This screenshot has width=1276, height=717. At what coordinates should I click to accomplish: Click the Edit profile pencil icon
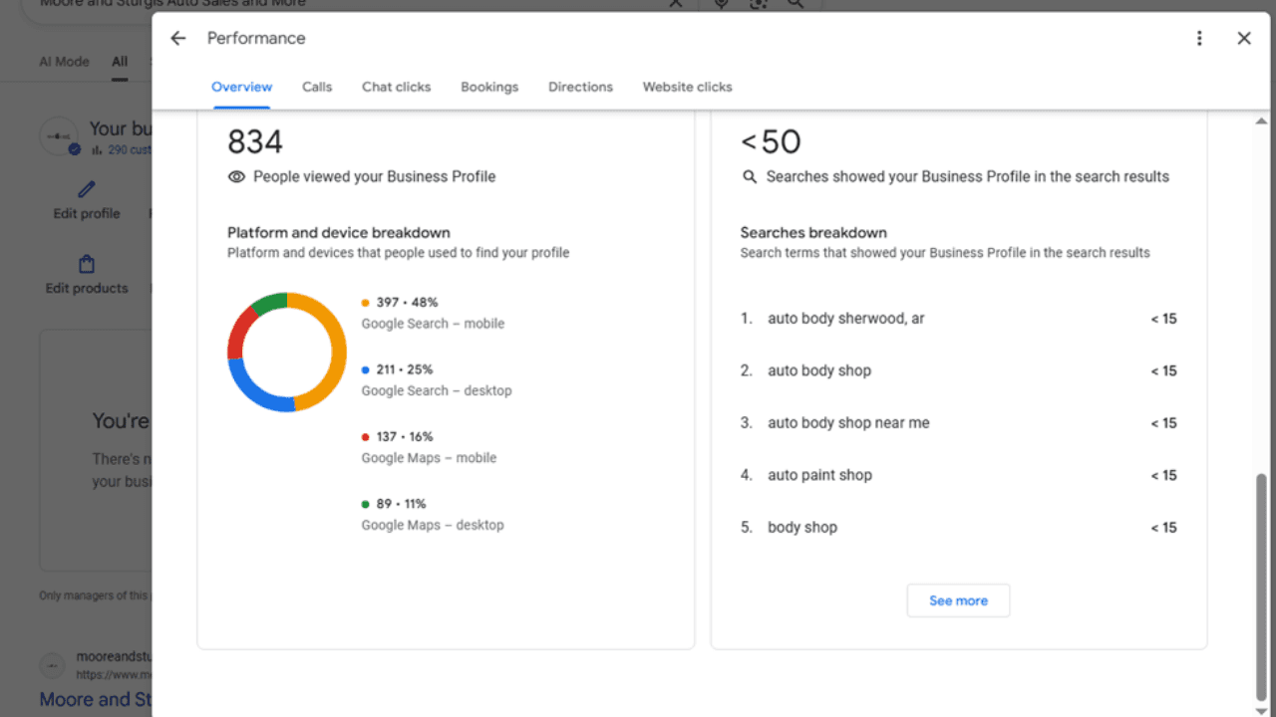point(87,189)
